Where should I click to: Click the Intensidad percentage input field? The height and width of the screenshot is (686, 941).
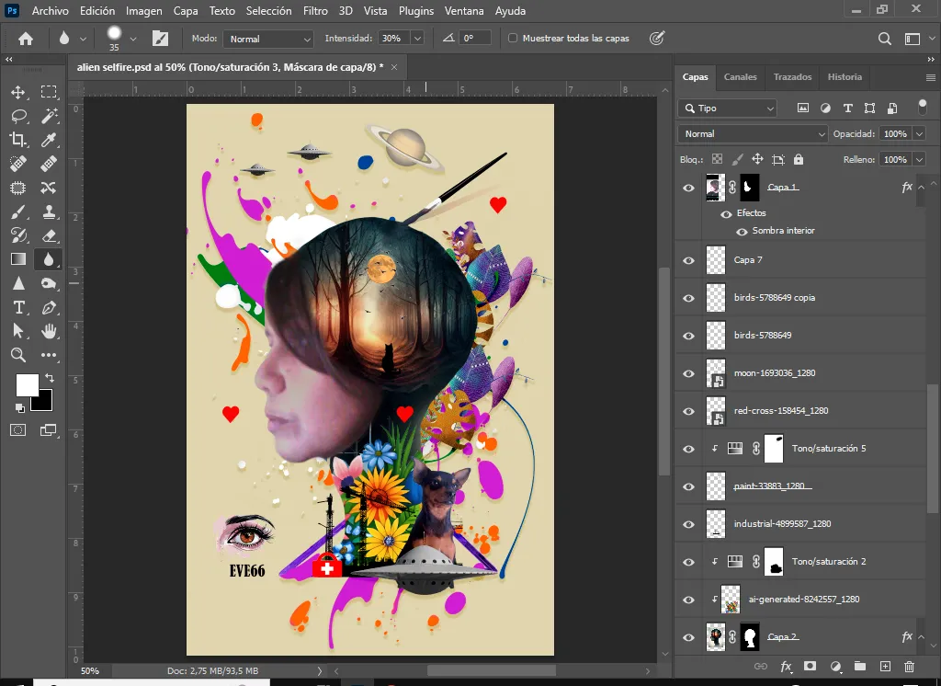(x=393, y=39)
